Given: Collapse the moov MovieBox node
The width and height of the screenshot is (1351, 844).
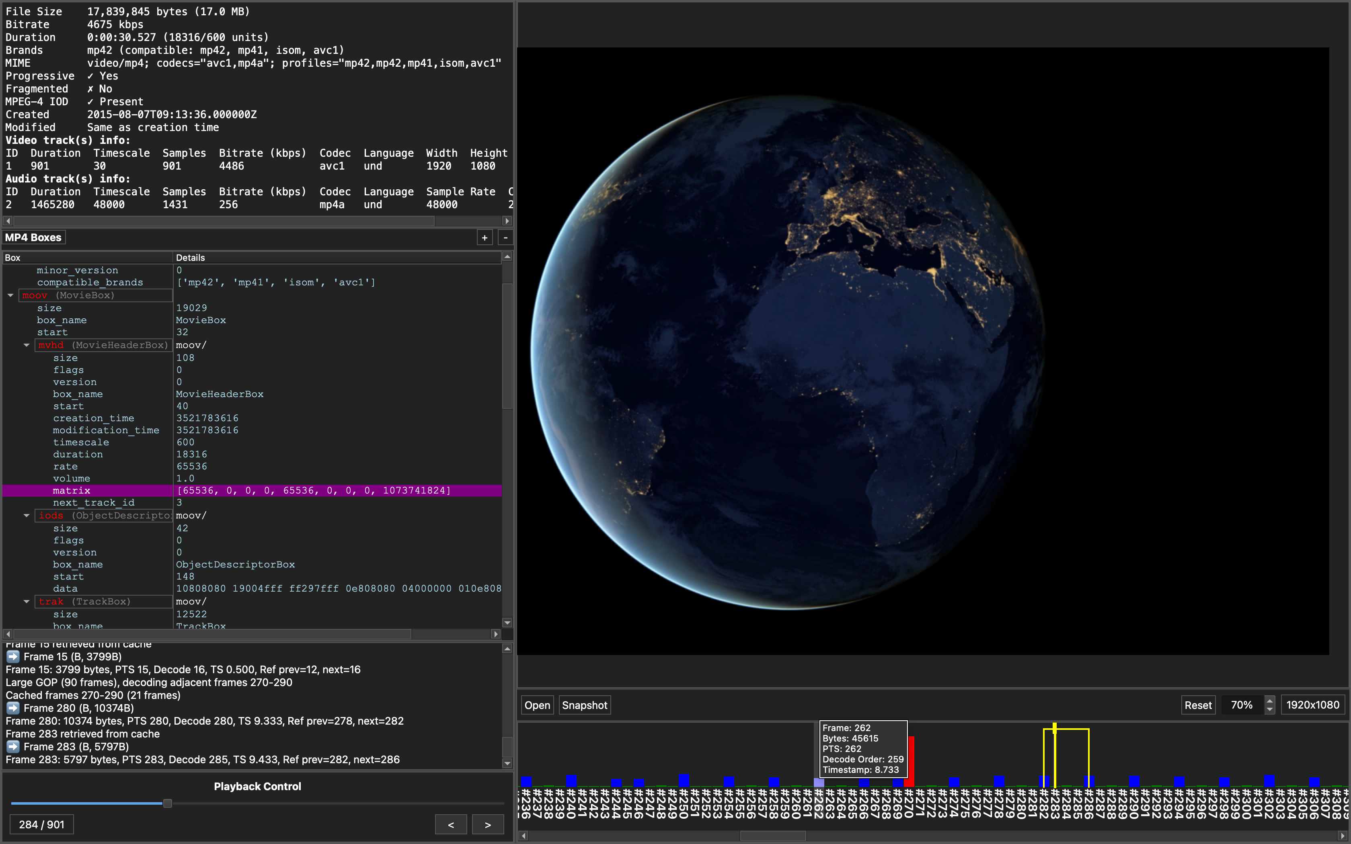Looking at the screenshot, I should [x=10, y=295].
